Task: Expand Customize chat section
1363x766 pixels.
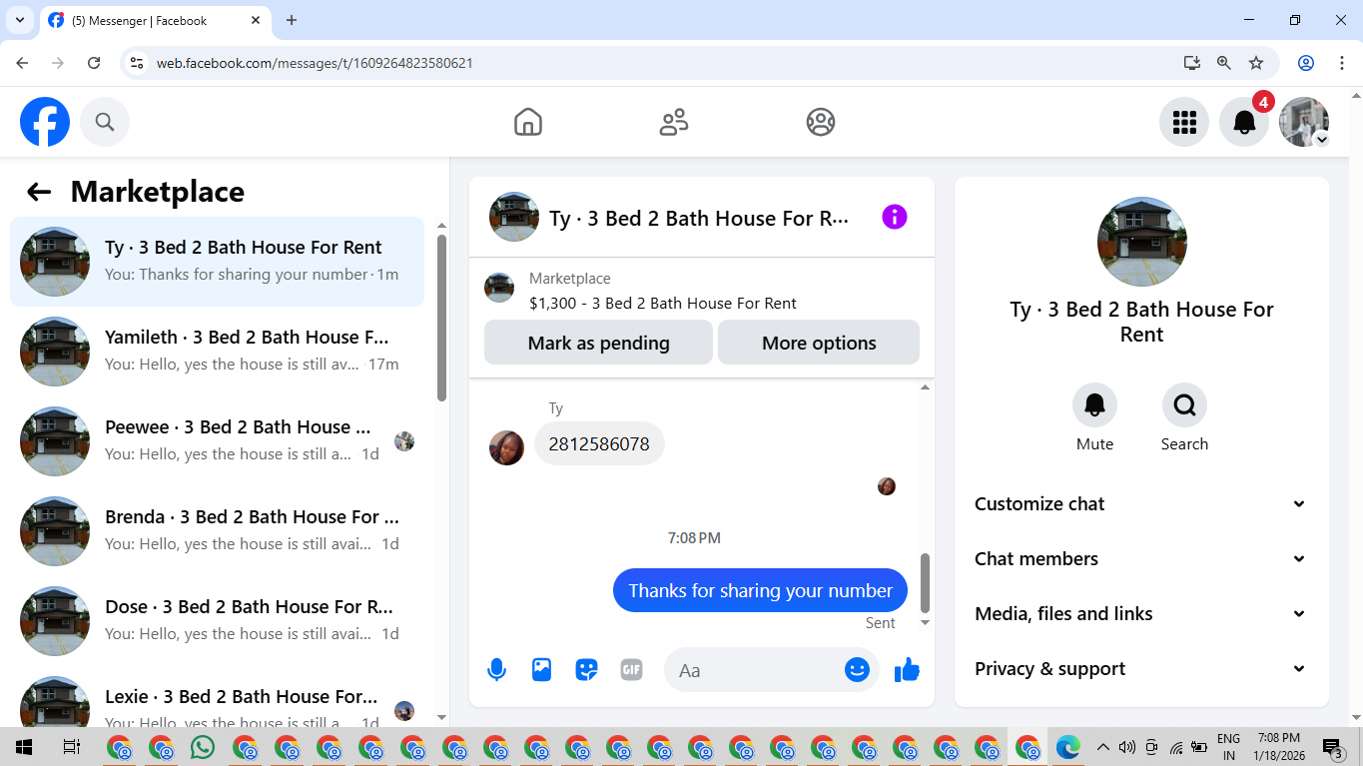Action: (1141, 504)
